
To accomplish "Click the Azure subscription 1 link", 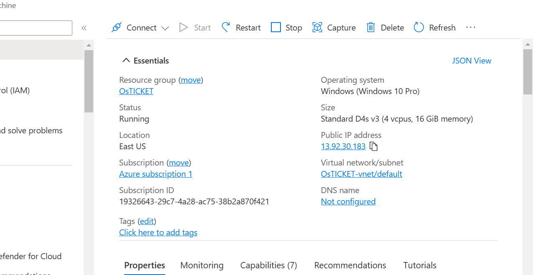I will [156, 174].
